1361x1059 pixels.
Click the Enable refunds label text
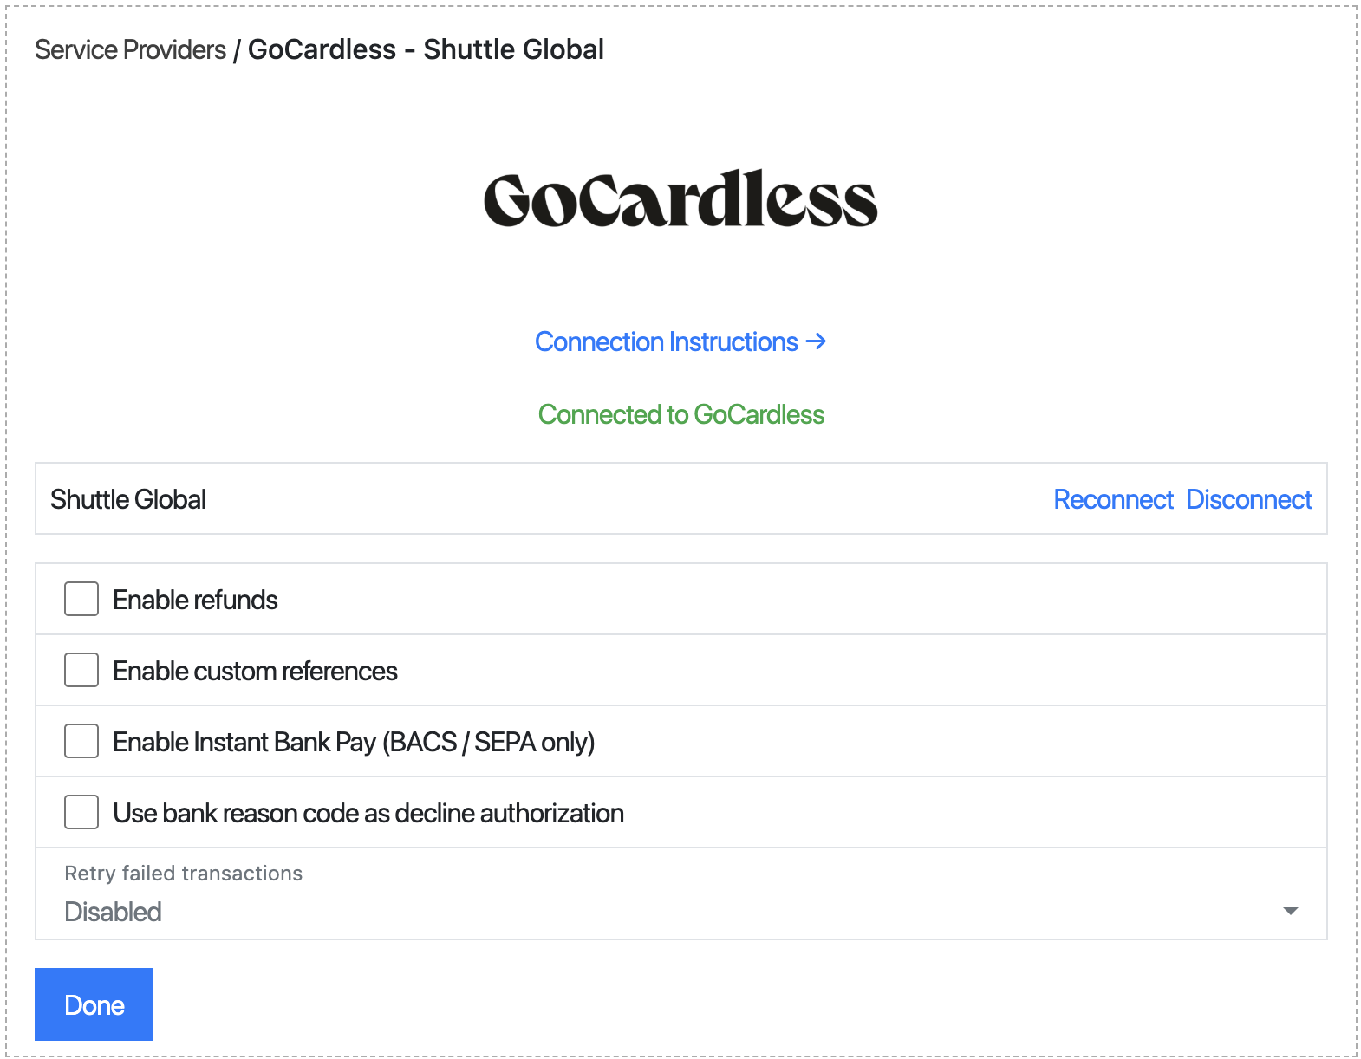click(x=195, y=600)
